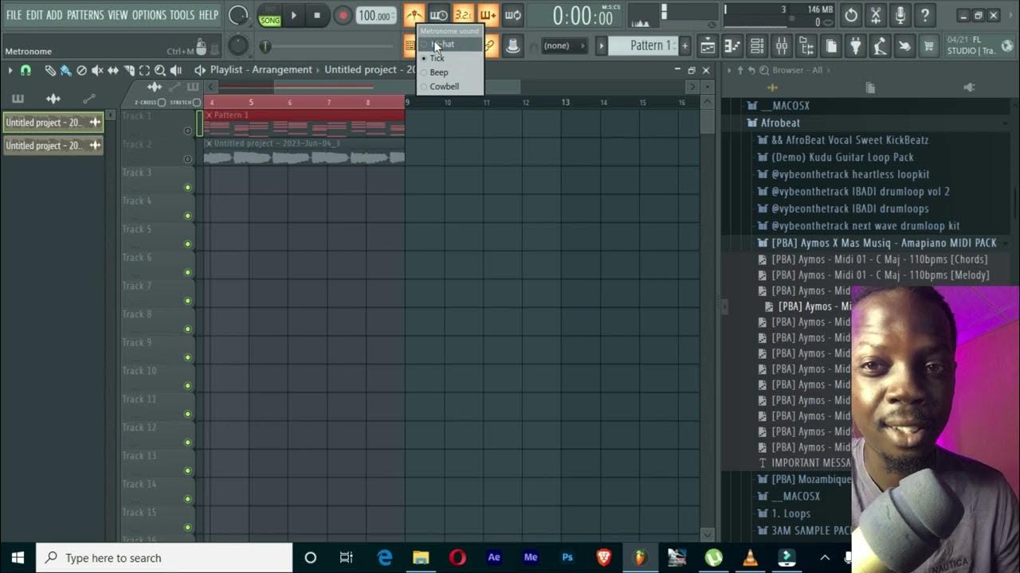
Task: Open playlist options menu arrow
Action: click(x=10, y=70)
